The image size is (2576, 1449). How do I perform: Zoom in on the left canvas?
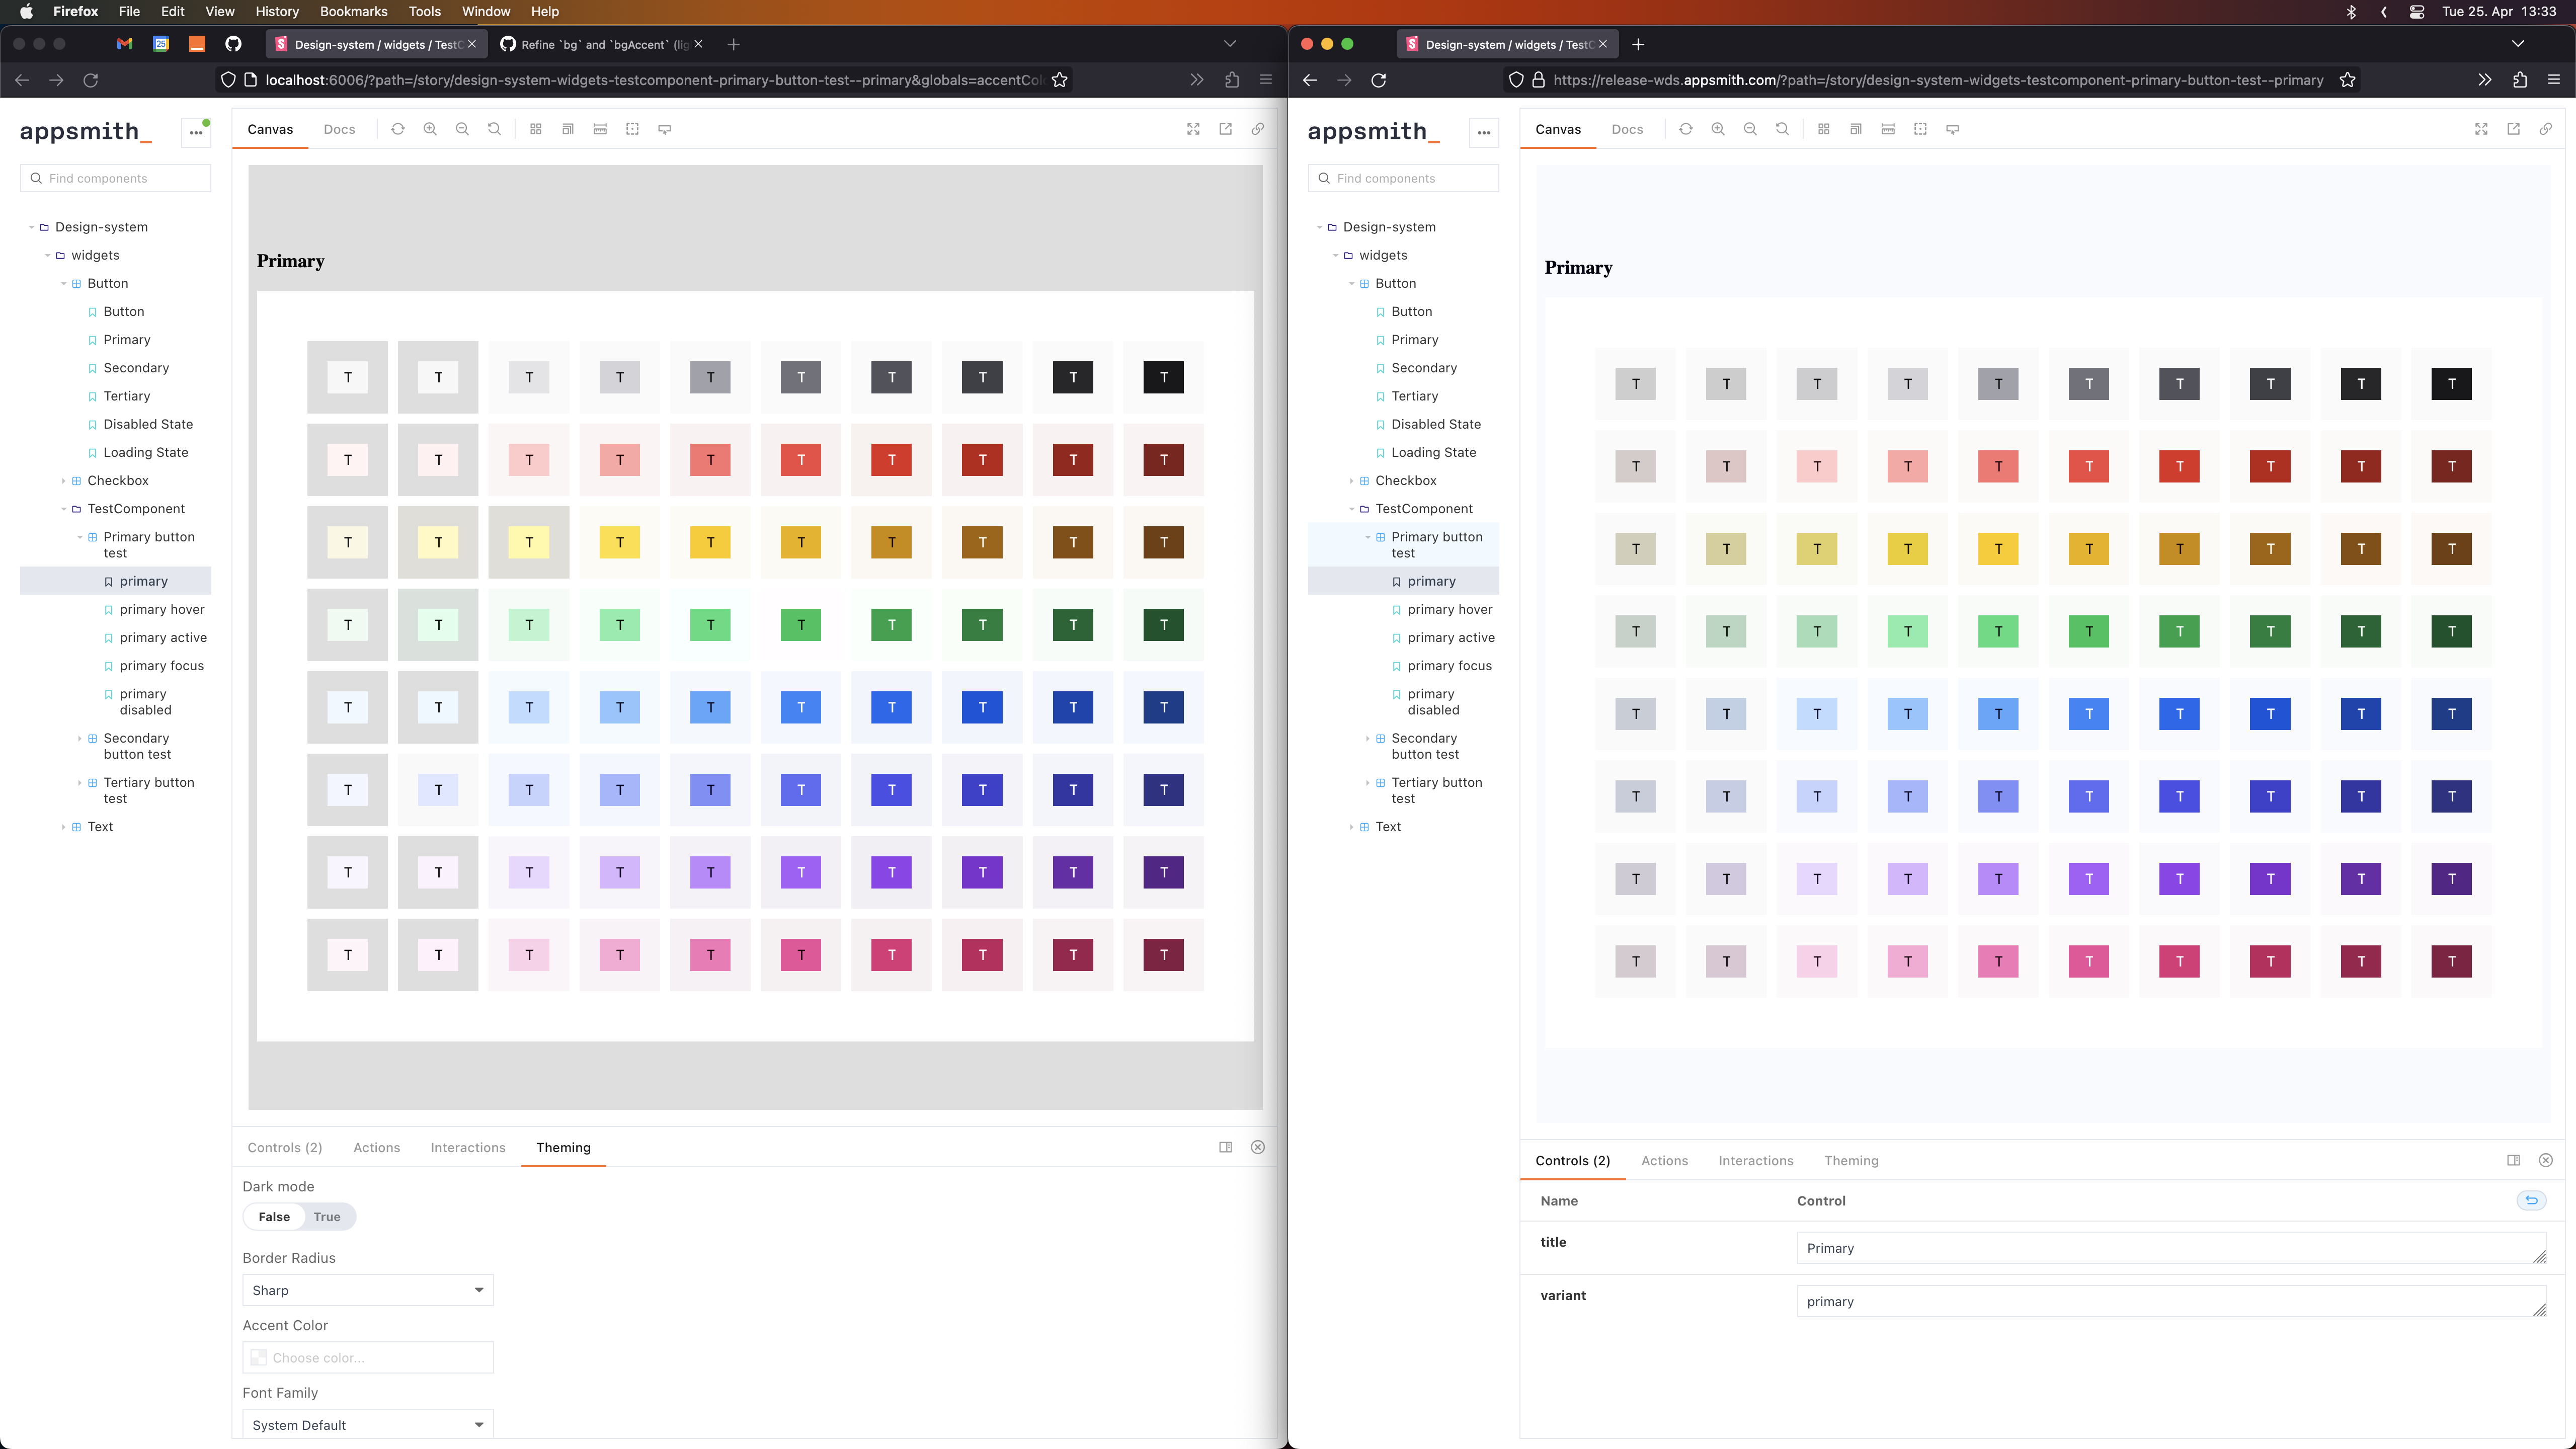point(430,129)
